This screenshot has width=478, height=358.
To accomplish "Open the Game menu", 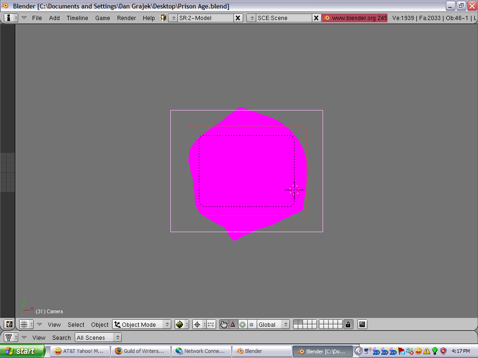I will [102, 18].
